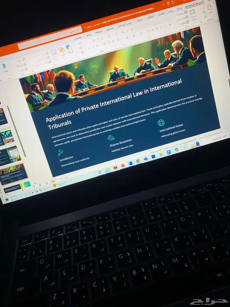Viewport: 230px width, 307px height.
Task: Open the Animations (حركات) tab
Action: (139, 20)
